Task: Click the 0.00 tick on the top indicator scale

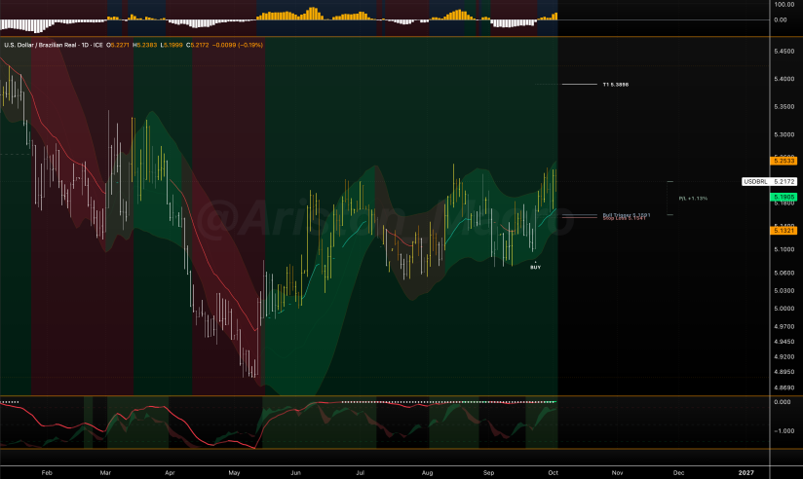Action: pos(781,20)
